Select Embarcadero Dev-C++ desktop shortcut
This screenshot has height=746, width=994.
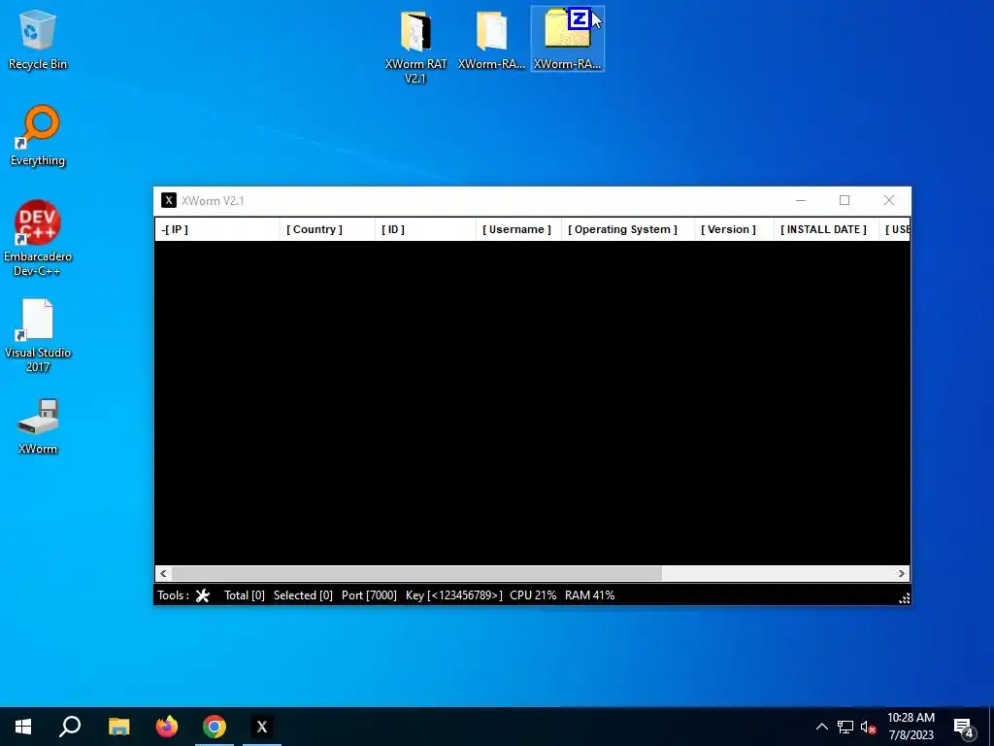click(38, 239)
